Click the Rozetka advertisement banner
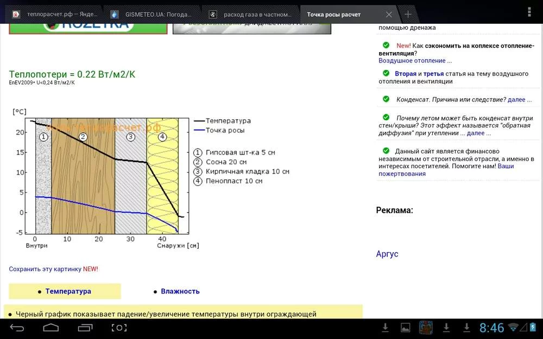Screen dimensions: 543x339 (88, 29)
